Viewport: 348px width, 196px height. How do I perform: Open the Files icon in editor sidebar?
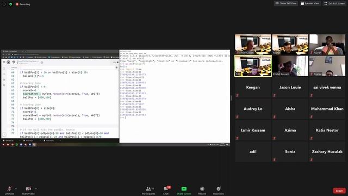tap(4, 69)
